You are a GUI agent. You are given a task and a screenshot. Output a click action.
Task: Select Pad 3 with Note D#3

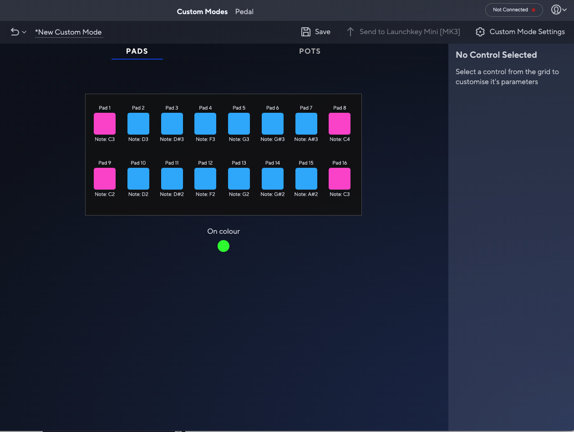tap(172, 124)
